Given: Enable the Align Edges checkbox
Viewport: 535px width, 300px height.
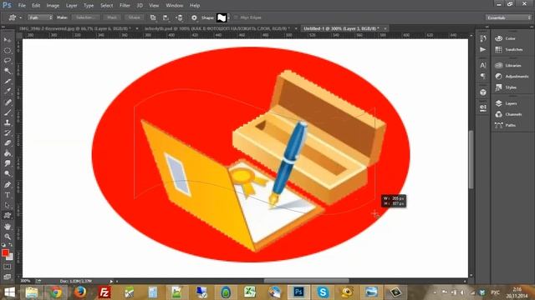Looking at the screenshot, I should click(x=236, y=17).
